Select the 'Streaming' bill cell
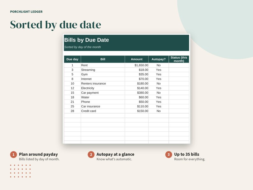The height and width of the screenshot is (190, 253). pyautogui.click(x=103, y=70)
